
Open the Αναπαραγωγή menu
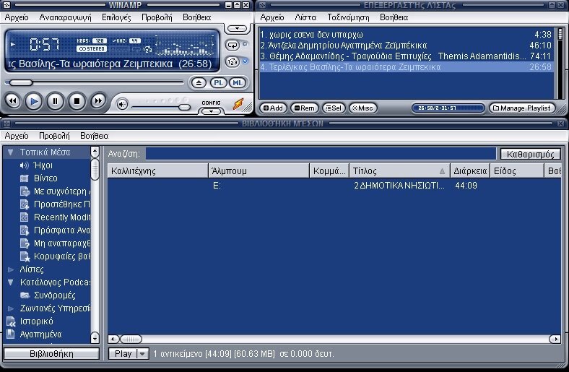pos(65,17)
